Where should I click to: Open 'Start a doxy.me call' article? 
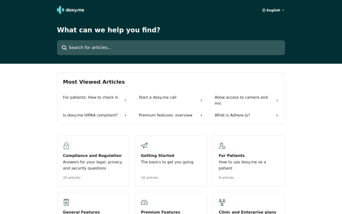pyautogui.click(x=157, y=98)
